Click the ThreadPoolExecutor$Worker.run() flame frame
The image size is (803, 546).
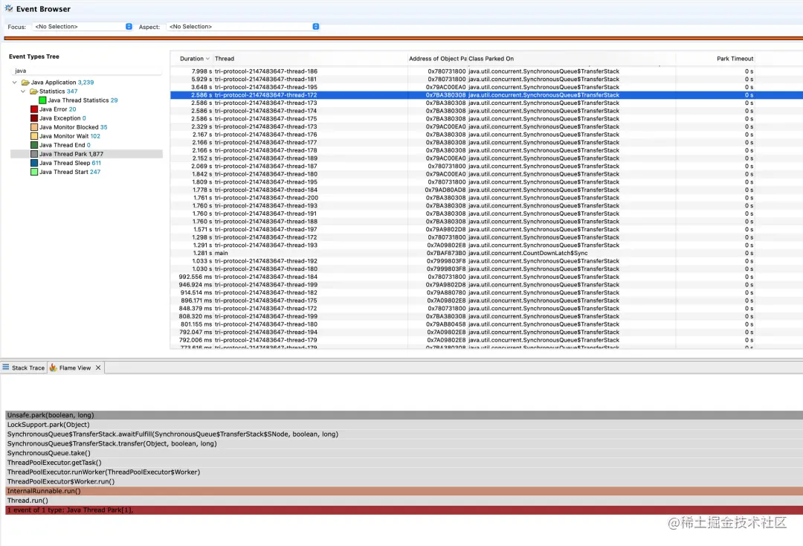pyautogui.click(x=404, y=481)
